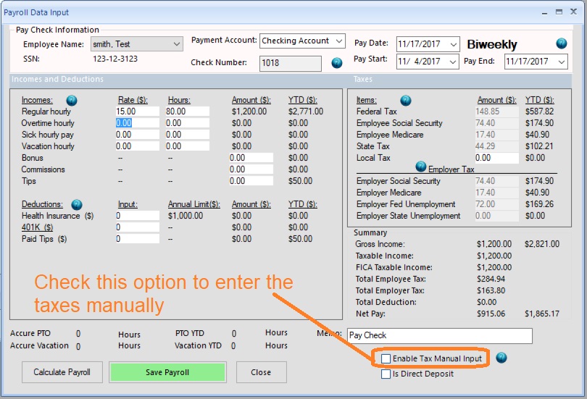
Task: Click the Memo text field
Action: coord(438,336)
